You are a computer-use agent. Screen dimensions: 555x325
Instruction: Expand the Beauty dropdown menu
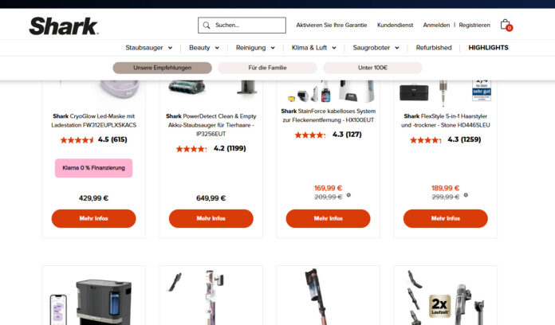pyautogui.click(x=204, y=48)
